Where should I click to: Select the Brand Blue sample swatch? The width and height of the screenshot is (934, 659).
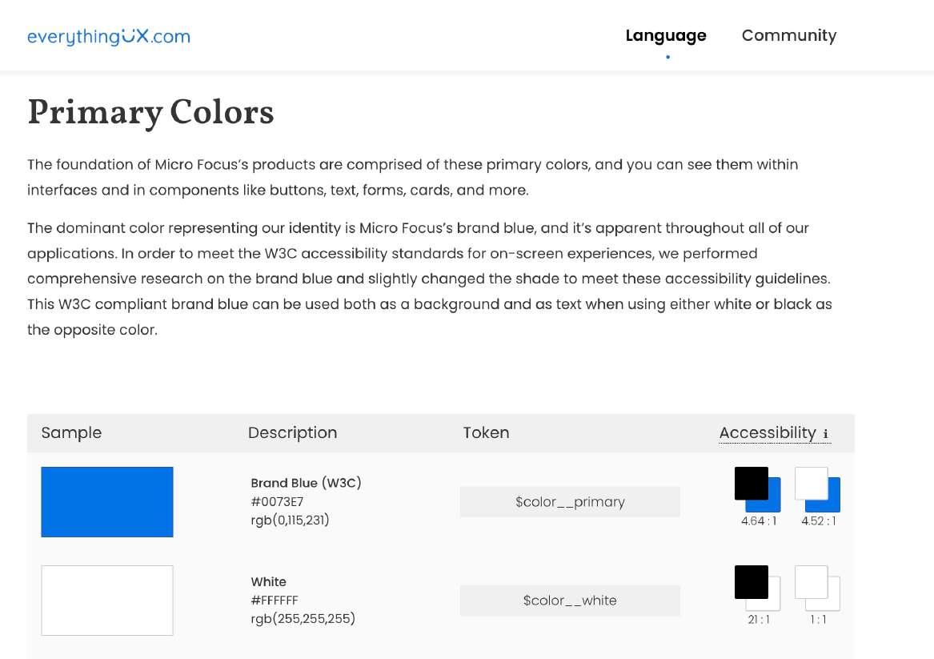107,502
